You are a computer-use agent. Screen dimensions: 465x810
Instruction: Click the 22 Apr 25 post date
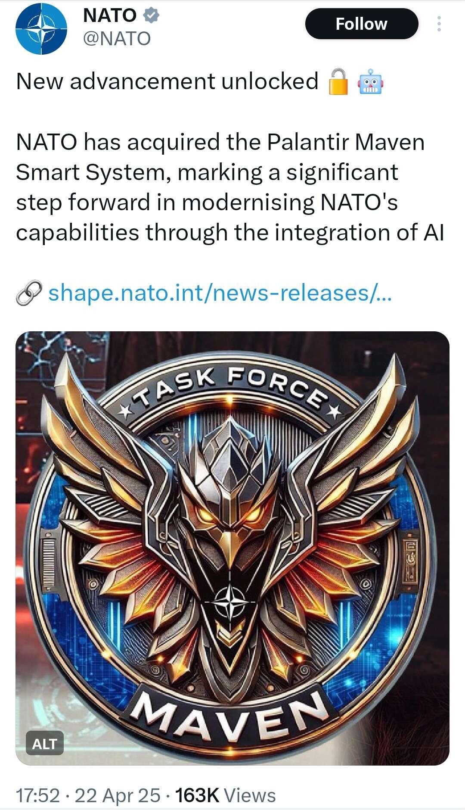[118, 795]
